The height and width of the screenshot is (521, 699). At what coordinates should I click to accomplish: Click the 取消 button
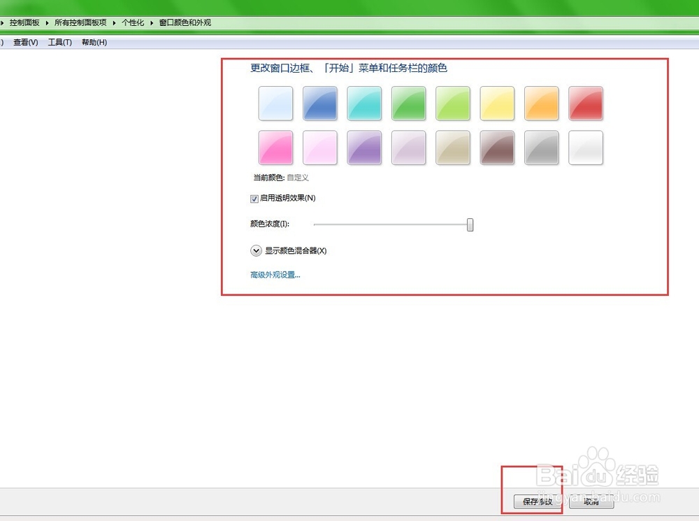[x=591, y=502]
